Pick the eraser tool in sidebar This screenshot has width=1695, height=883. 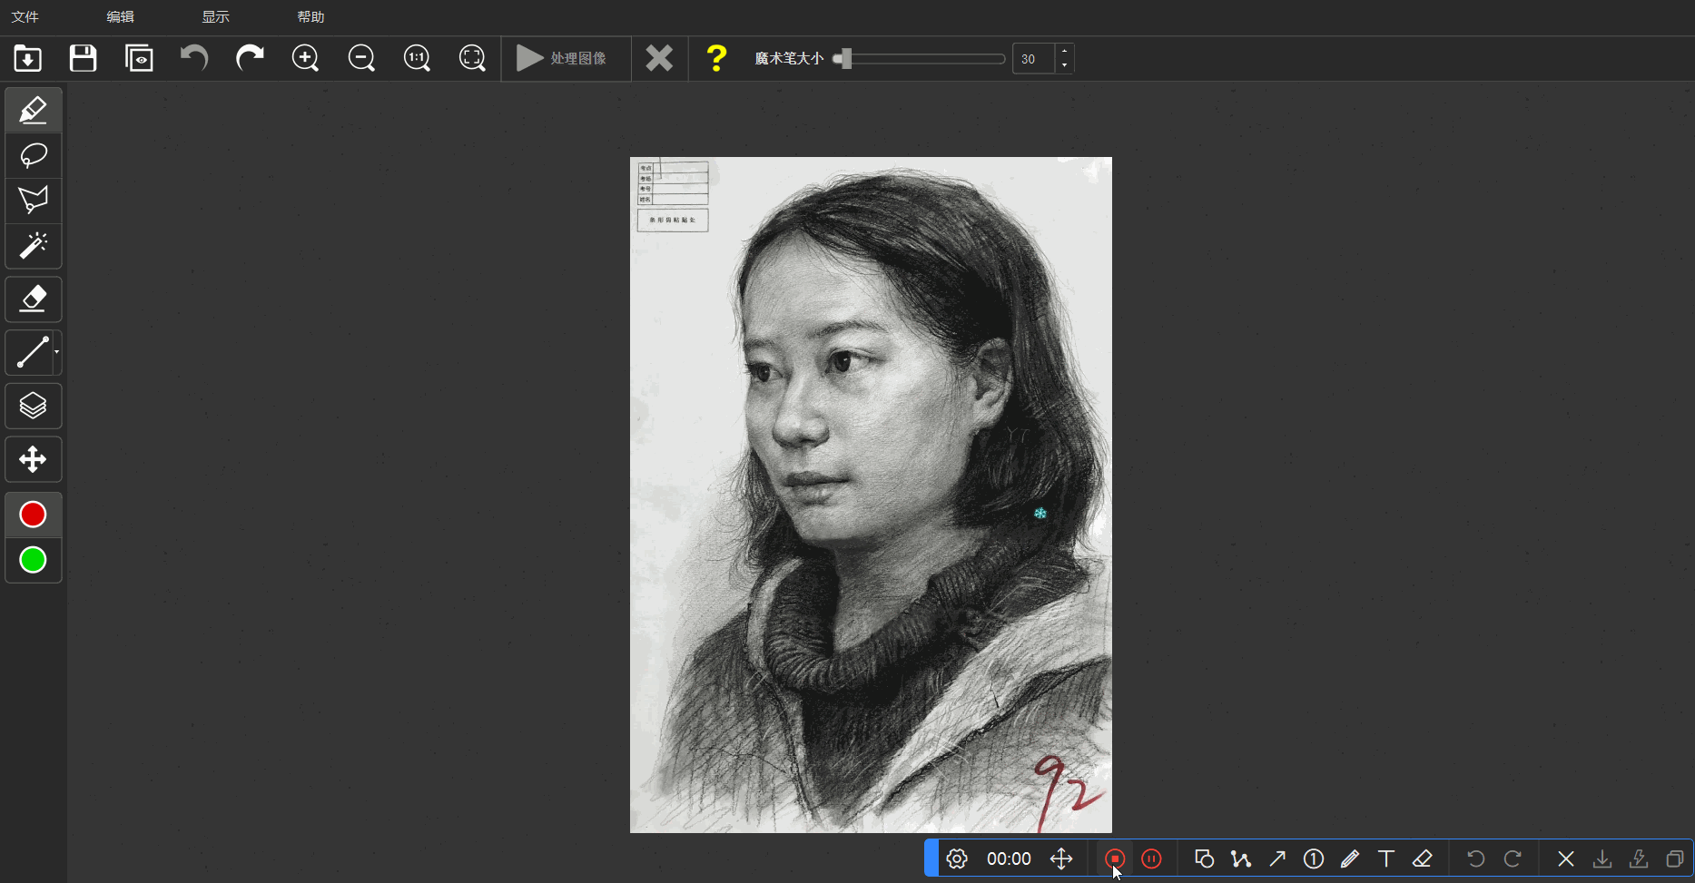[34, 299]
